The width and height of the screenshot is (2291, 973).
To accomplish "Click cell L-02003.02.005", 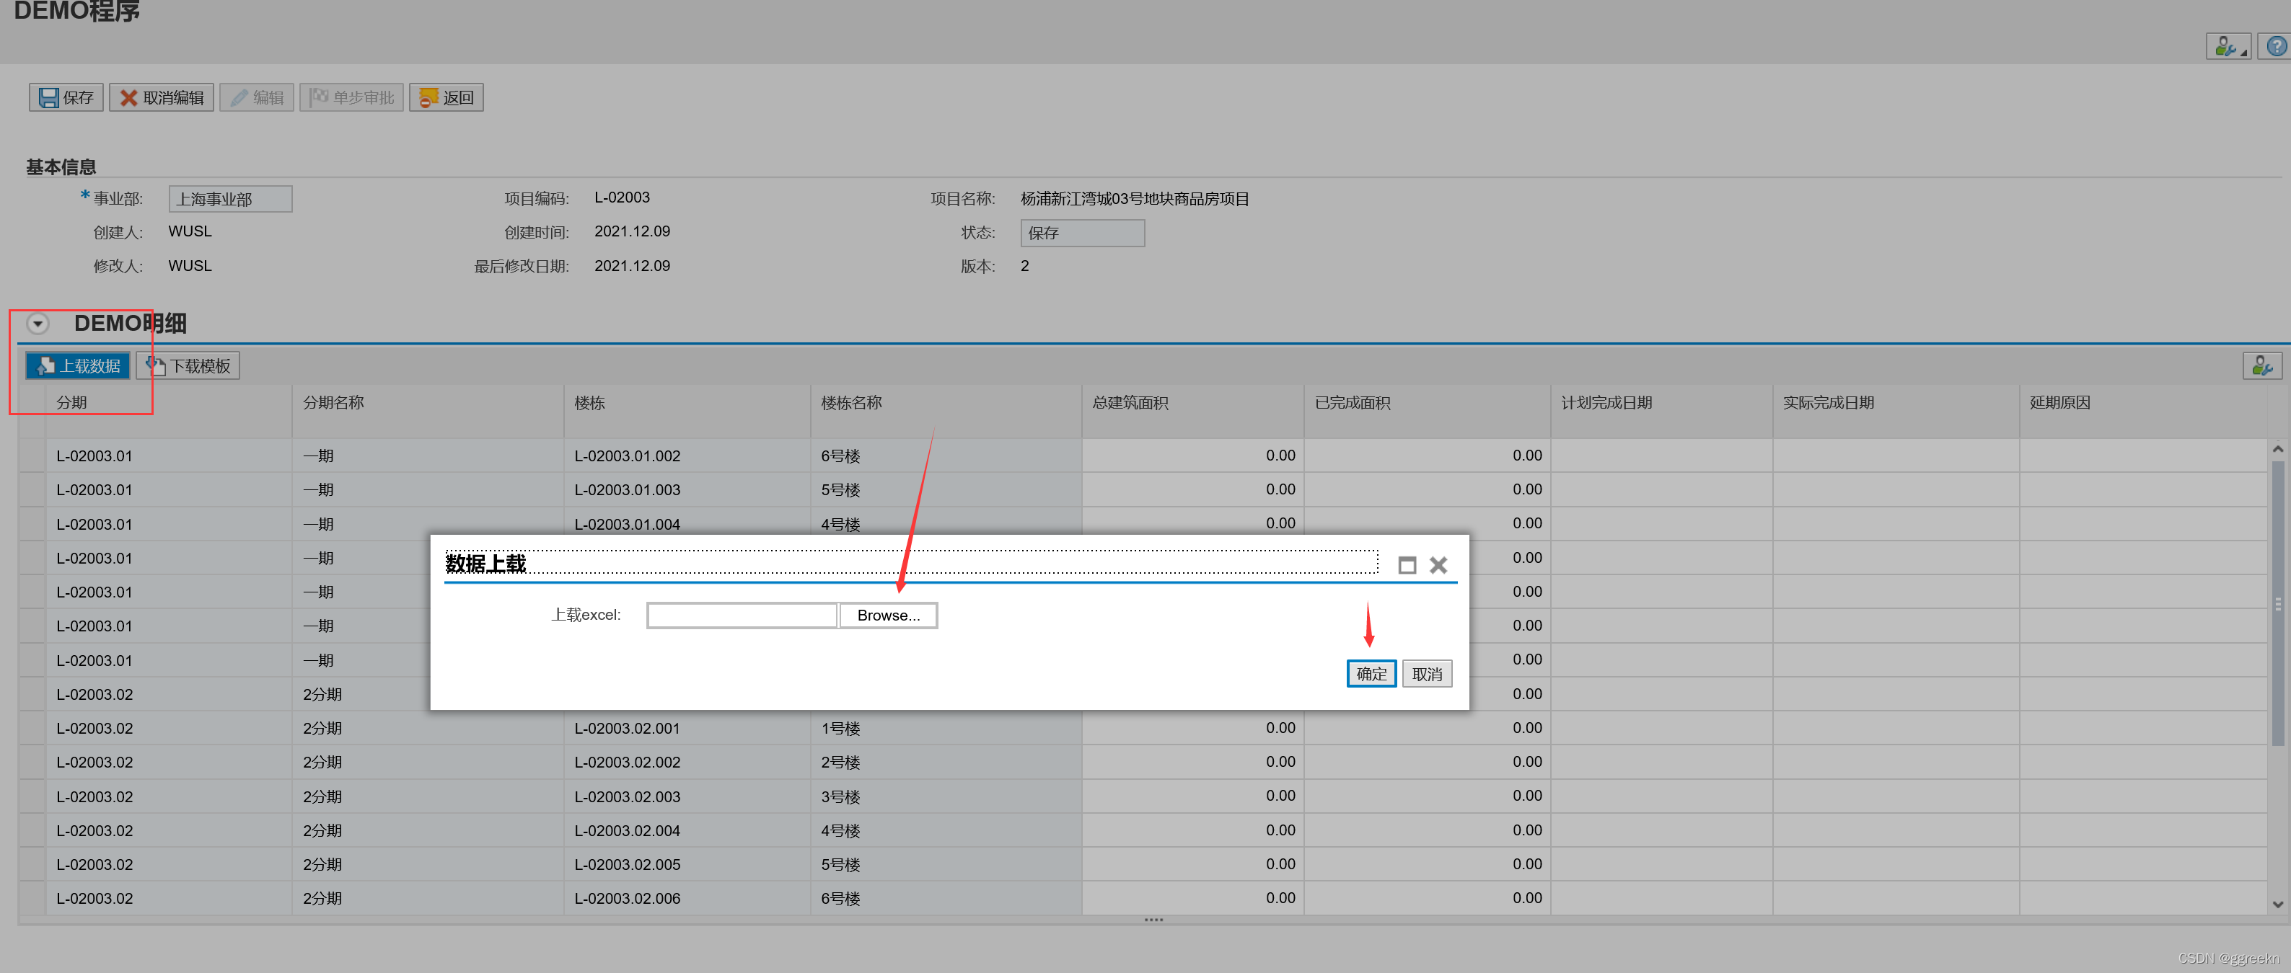I will pyautogui.click(x=687, y=863).
